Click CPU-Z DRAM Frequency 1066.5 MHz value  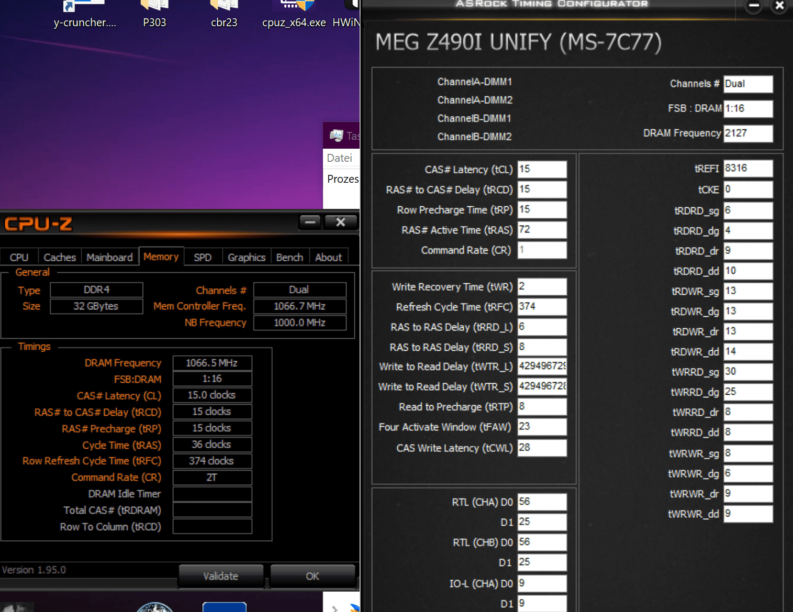[212, 363]
